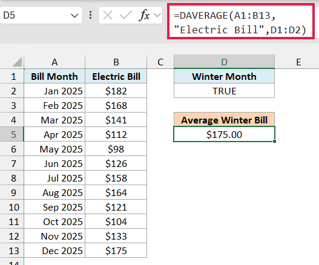Select row 9 header
The image size is (319, 265).
12,192
